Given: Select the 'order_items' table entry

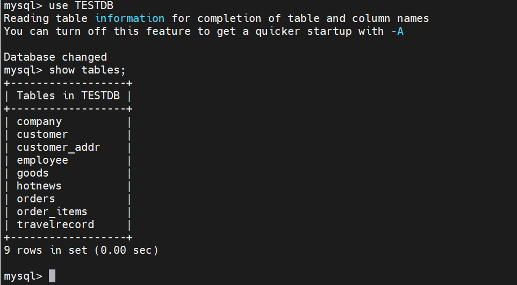Looking at the screenshot, I should pyautogui.click(x=52, y=212).
